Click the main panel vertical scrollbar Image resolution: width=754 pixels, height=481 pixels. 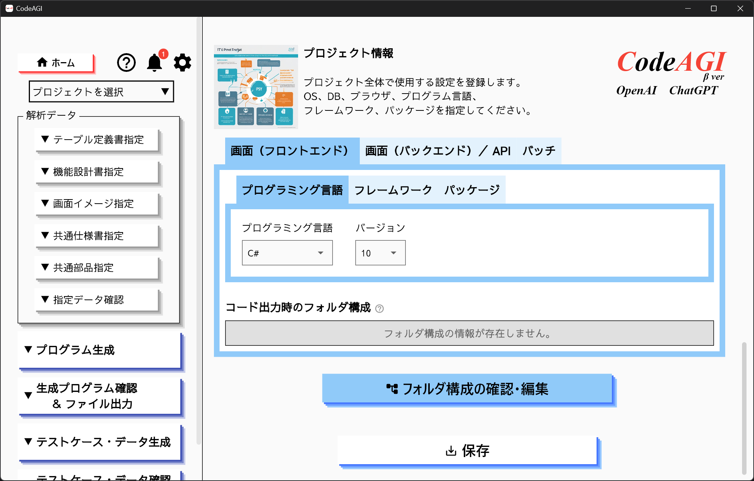pyautogui.click(x=744, y=408)
